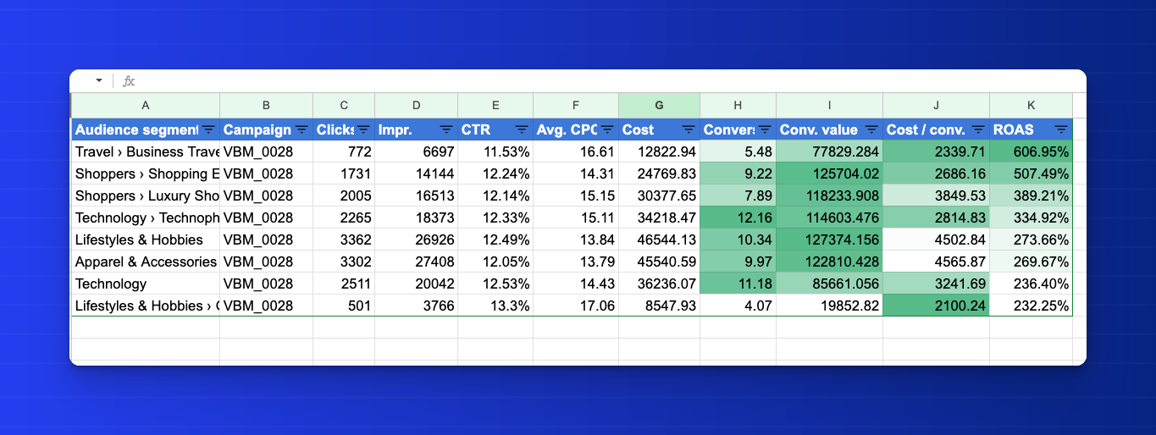Click the 2100.24 cost per conversion cell

pyautogui.click(x=936, y=306)
